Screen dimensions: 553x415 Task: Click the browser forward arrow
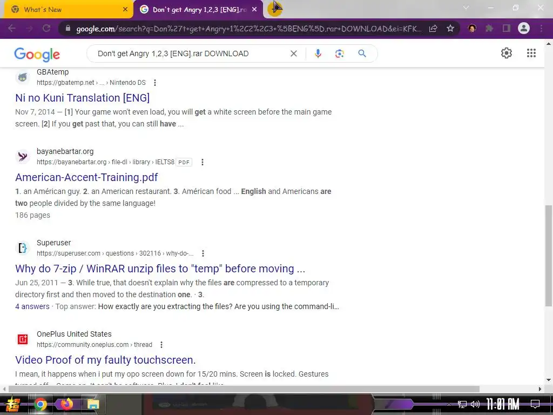point(29,28)
